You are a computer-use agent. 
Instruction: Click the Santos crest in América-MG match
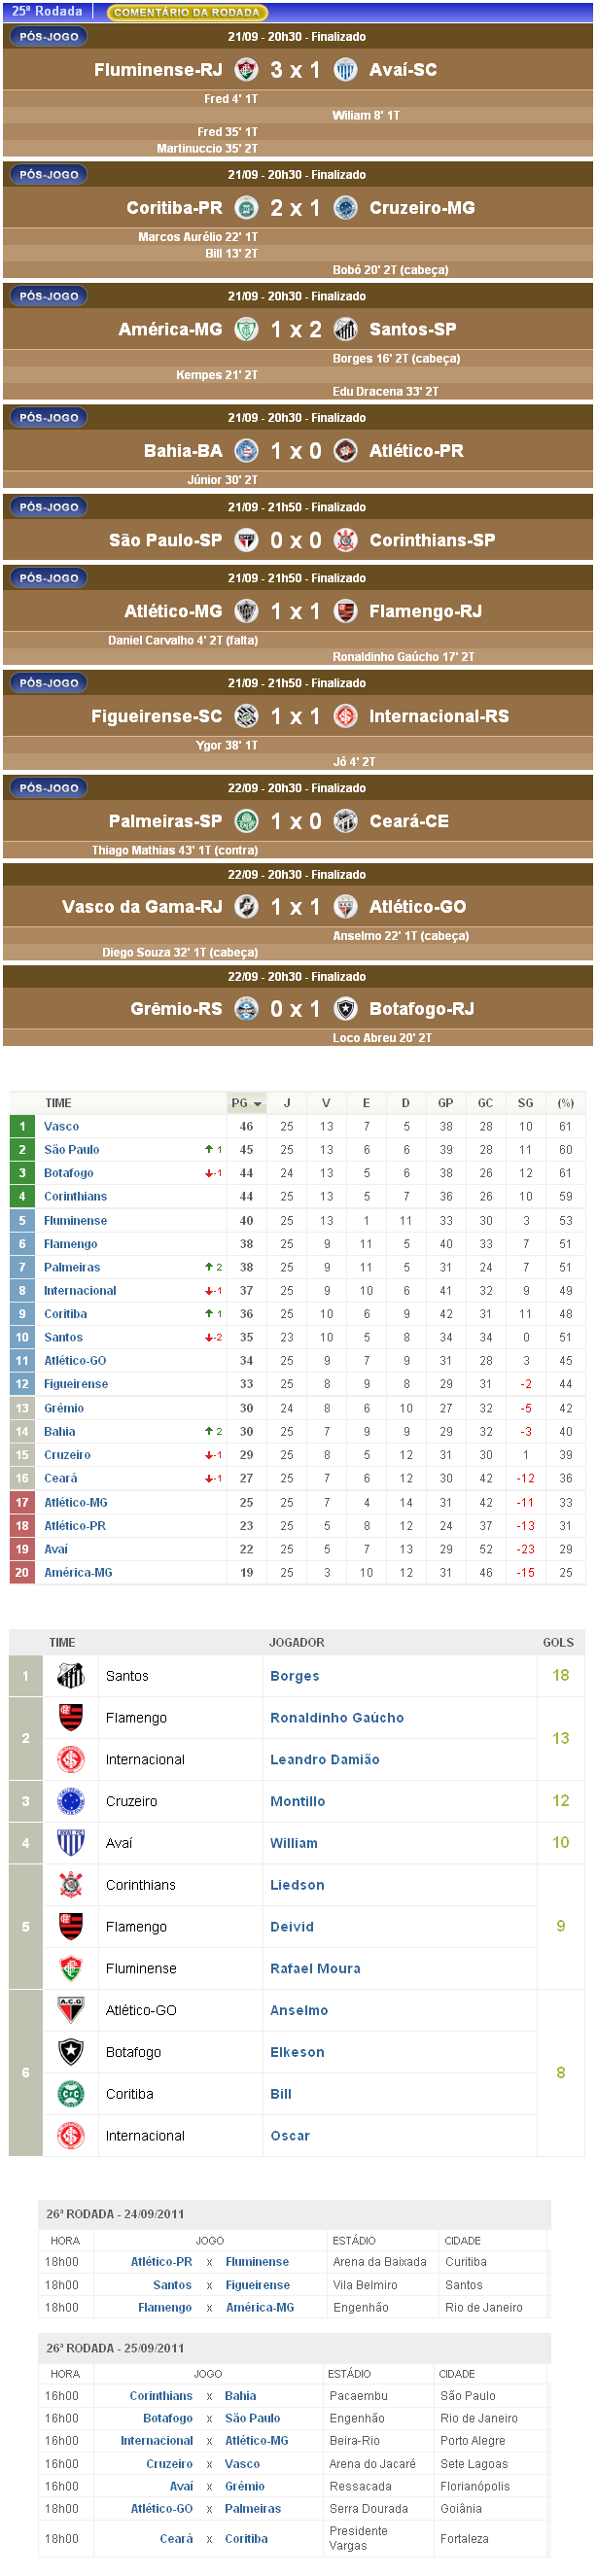pyautogui.click(x=346, y=330)
